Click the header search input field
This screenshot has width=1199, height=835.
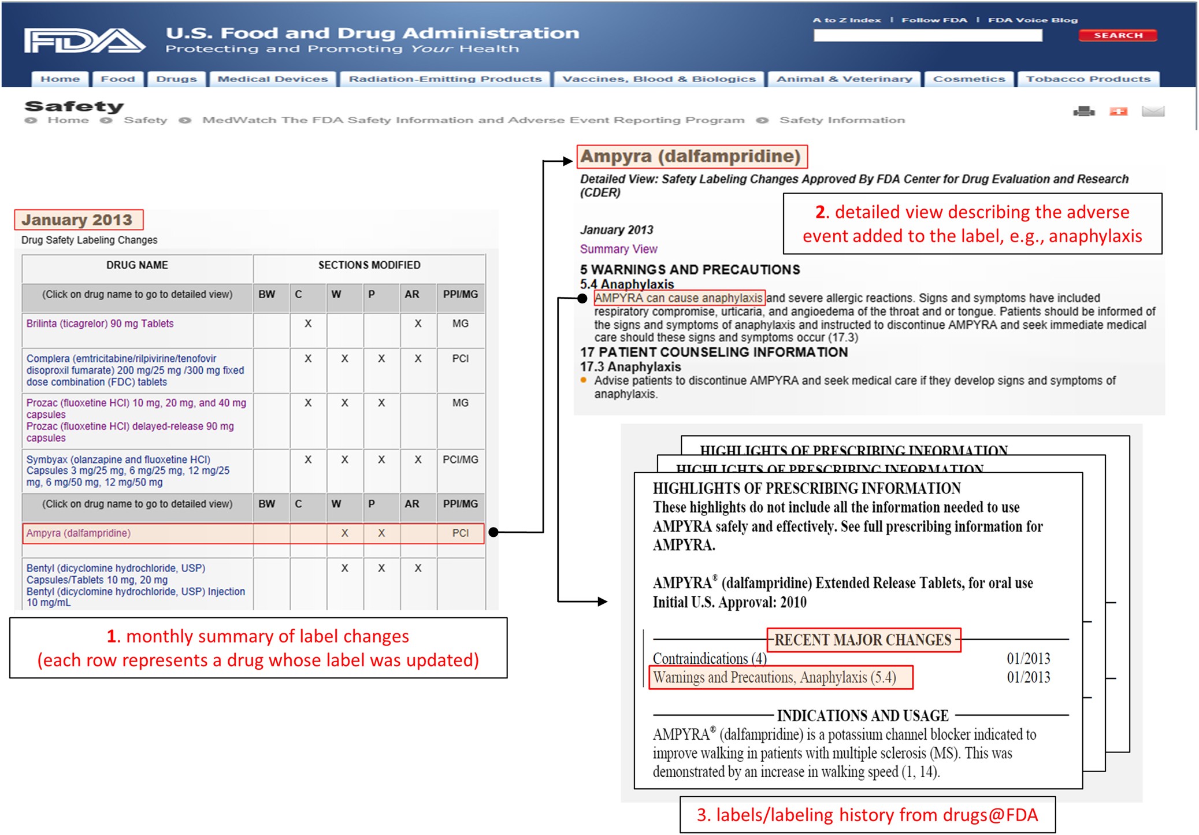(x=927, y=35)
